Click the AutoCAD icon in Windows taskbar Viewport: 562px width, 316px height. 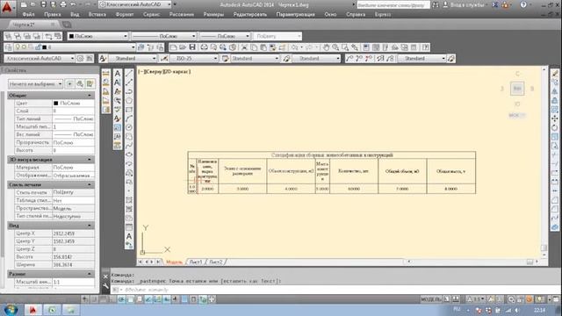(x=32, y=310)
